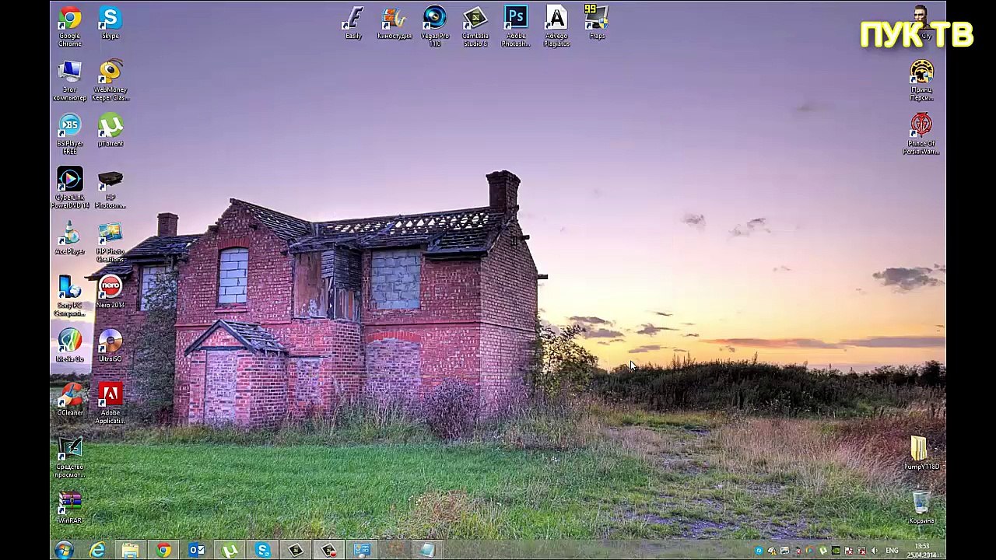The height and width of the screenshot is (560, 996).
Task: Select the Skype desktop shortcut
Action: tap(110, 23)
